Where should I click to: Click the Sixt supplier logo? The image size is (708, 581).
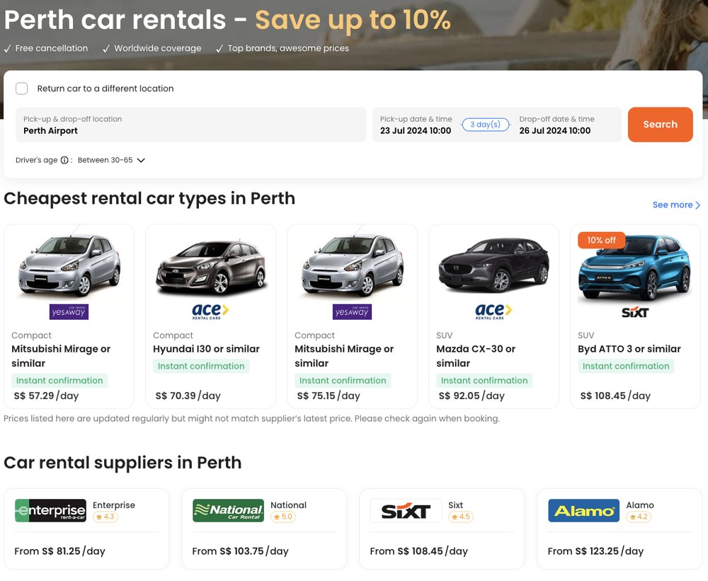coord(406,510)
